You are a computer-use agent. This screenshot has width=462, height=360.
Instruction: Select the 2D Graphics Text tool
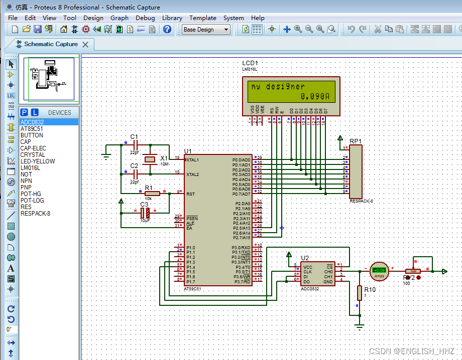pyautogui.click(x=11, y=268)
